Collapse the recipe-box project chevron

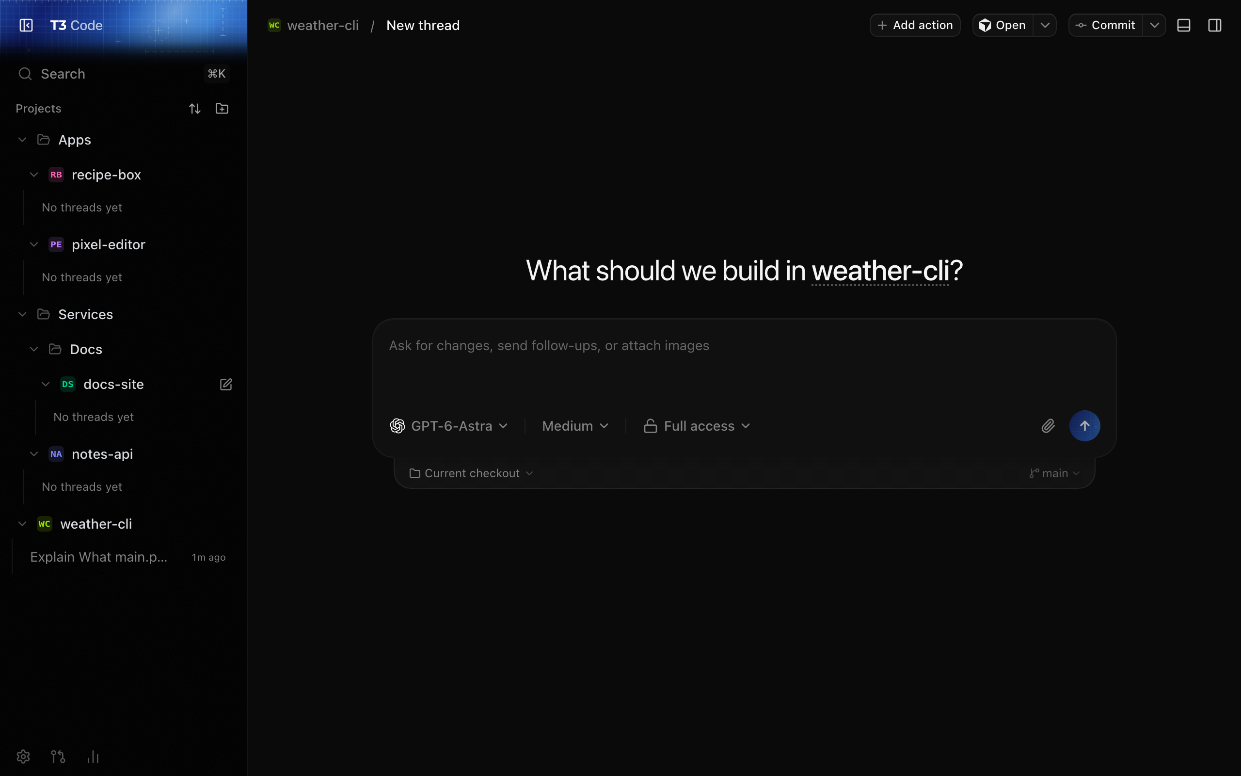34,175
